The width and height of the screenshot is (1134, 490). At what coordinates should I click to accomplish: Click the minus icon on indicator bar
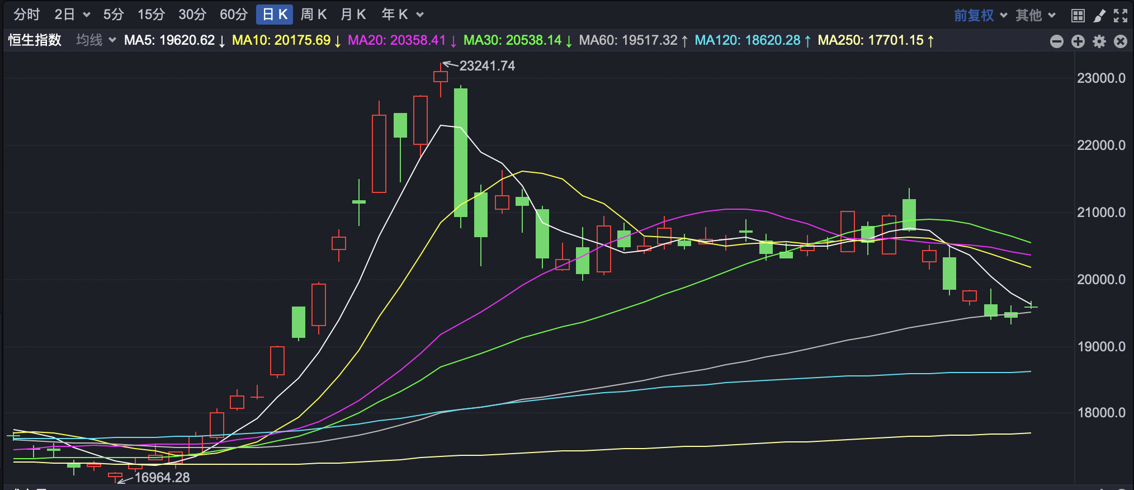coord(1057,41)
